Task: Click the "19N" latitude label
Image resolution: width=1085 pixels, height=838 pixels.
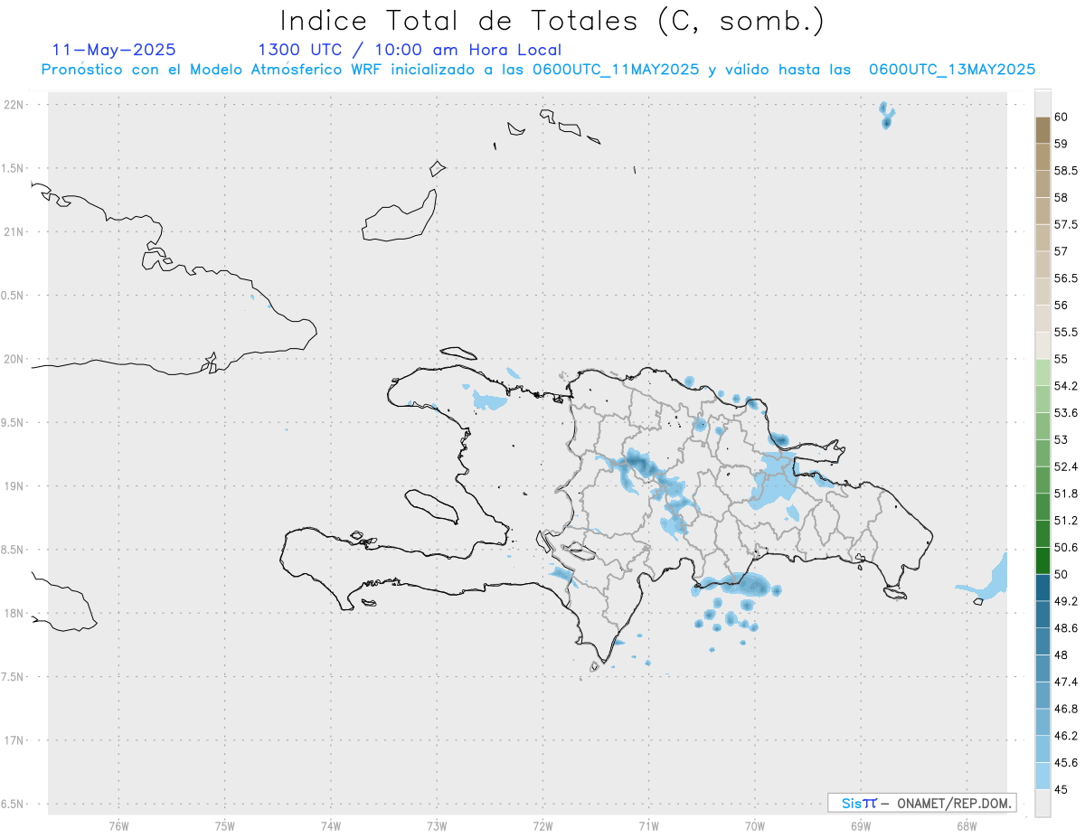Action: point(14,486)
